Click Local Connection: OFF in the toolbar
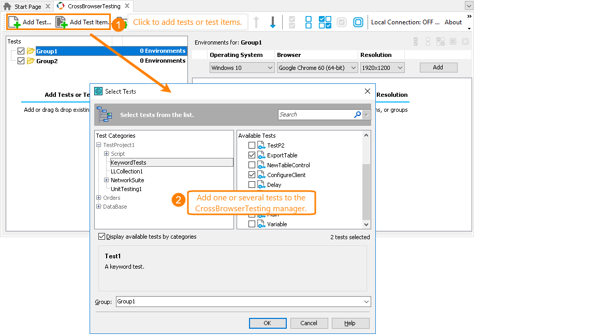The height and width of the screenshot is (336, 615). (405, 22)
